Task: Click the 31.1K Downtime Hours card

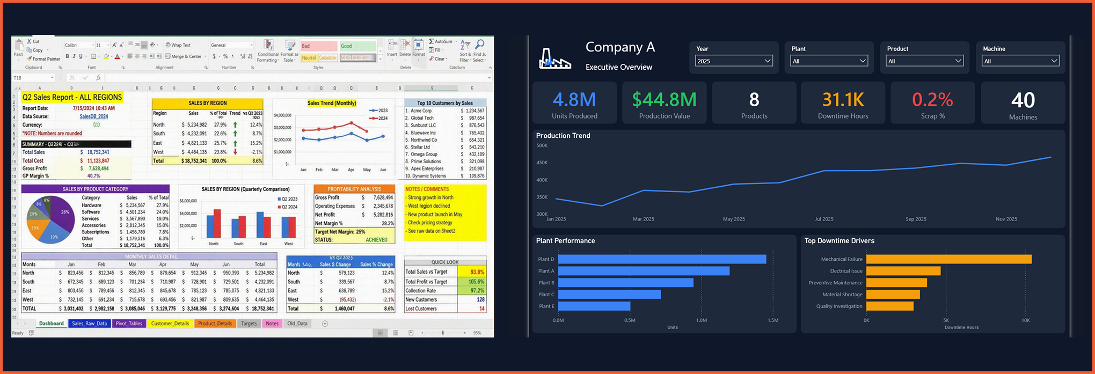Action: (x=843, y=103)
